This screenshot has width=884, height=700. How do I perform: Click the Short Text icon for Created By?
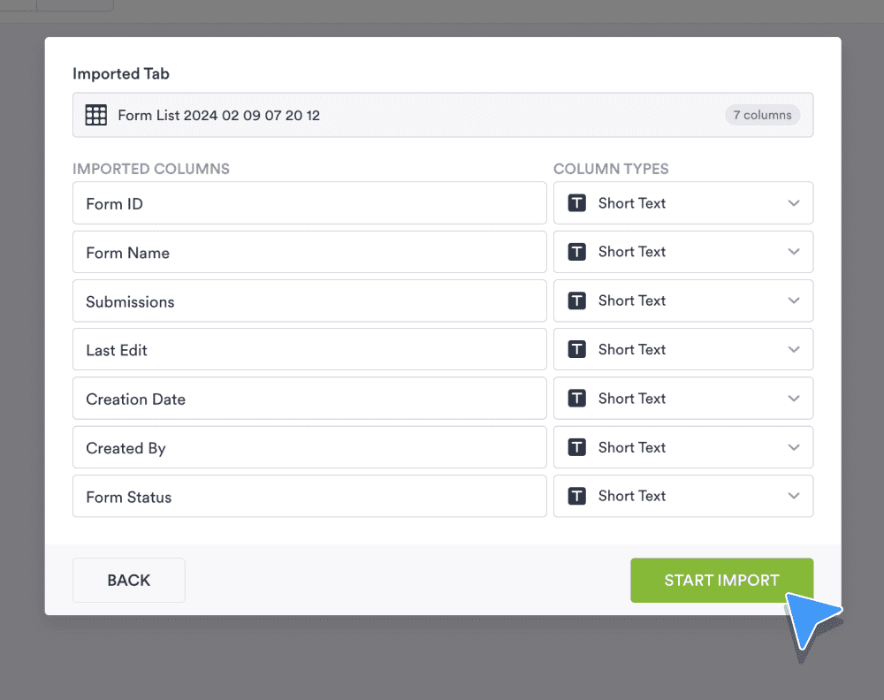coord(576,447)
